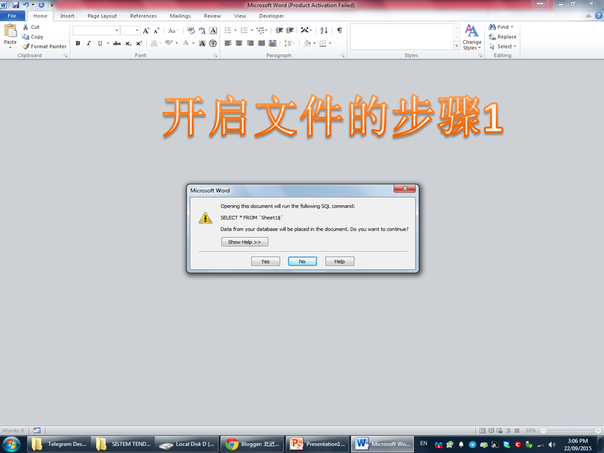Image resolution: width=604 pixels, height=453 pixels.
Task: Switch to the Page Layout tab
Action: [x=102, y=16]
